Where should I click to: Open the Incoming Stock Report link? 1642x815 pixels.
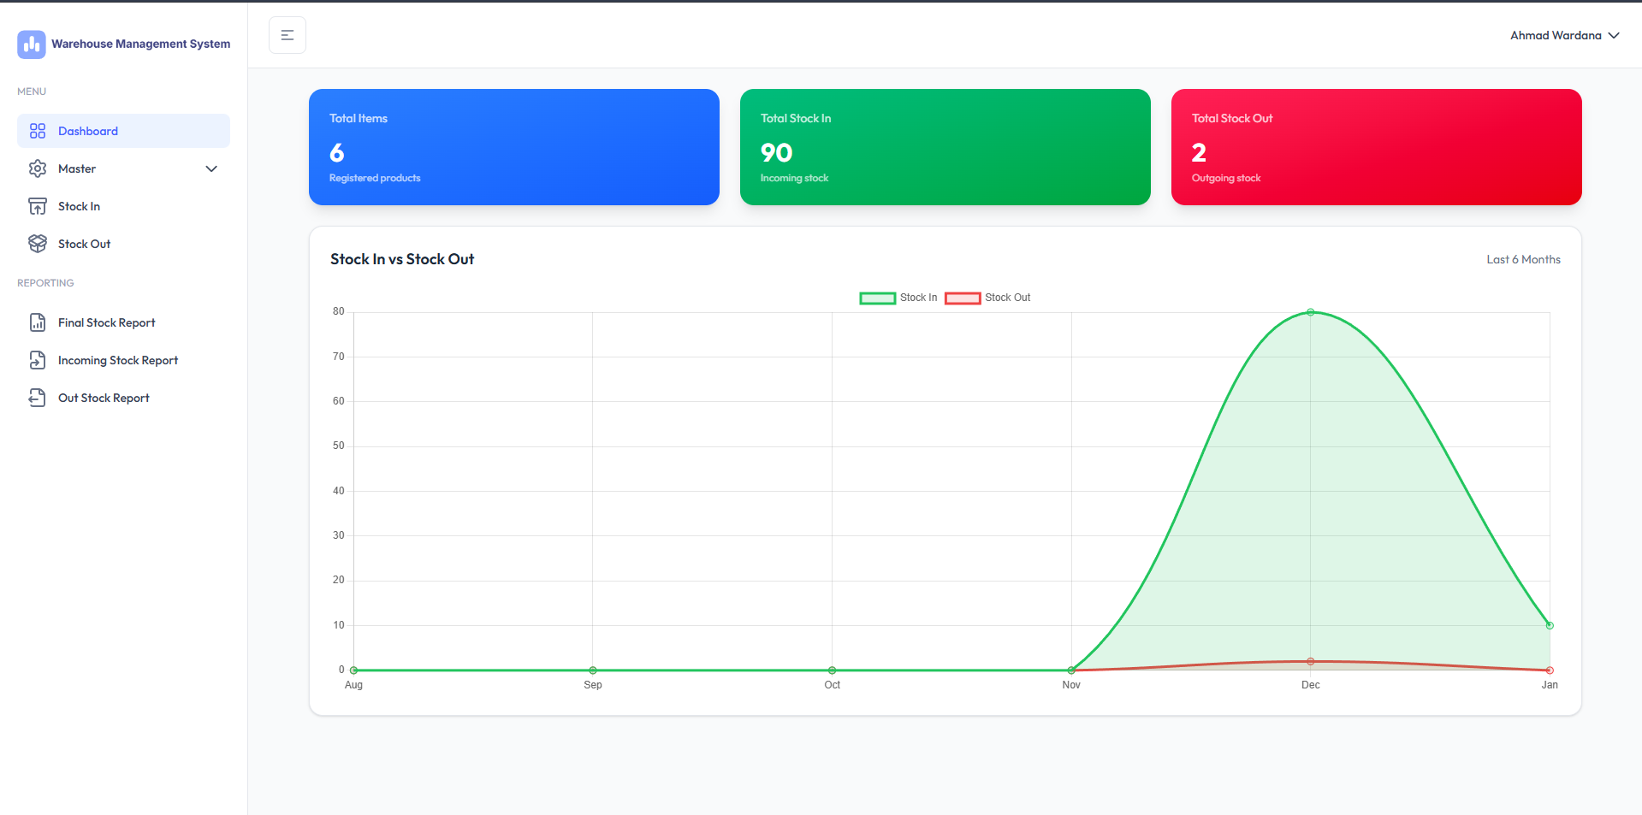click(x=118, y=360)
